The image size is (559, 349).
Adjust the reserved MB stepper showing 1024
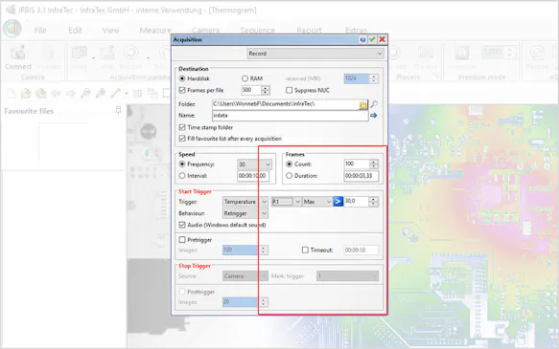pos(374,78)
